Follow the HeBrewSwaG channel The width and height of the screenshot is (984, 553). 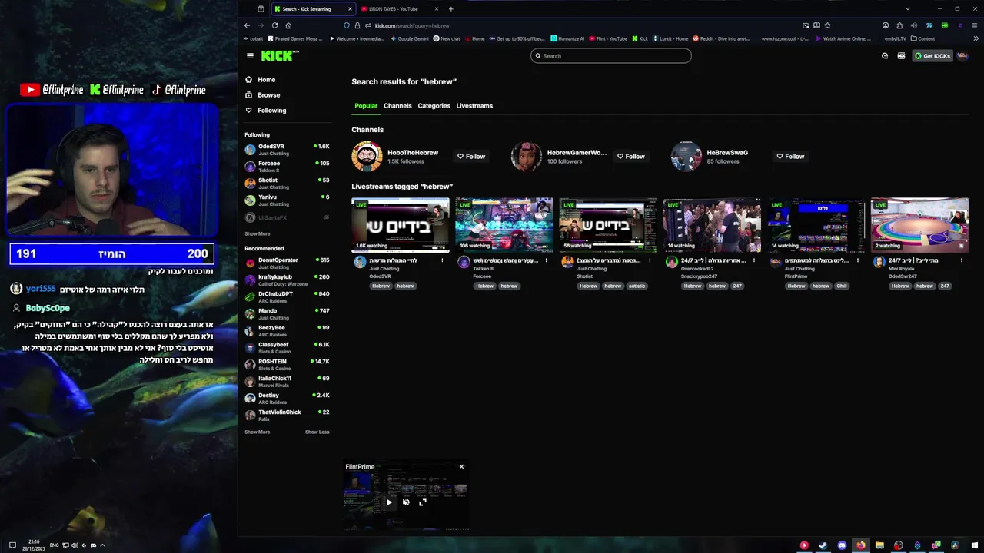790,157
